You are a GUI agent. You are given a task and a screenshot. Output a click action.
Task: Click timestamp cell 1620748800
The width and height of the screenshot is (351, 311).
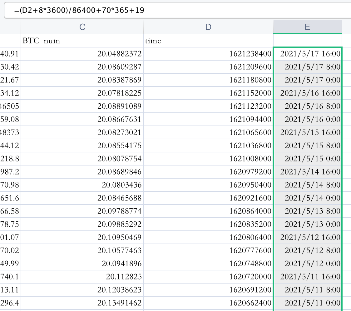pos(208,264)
